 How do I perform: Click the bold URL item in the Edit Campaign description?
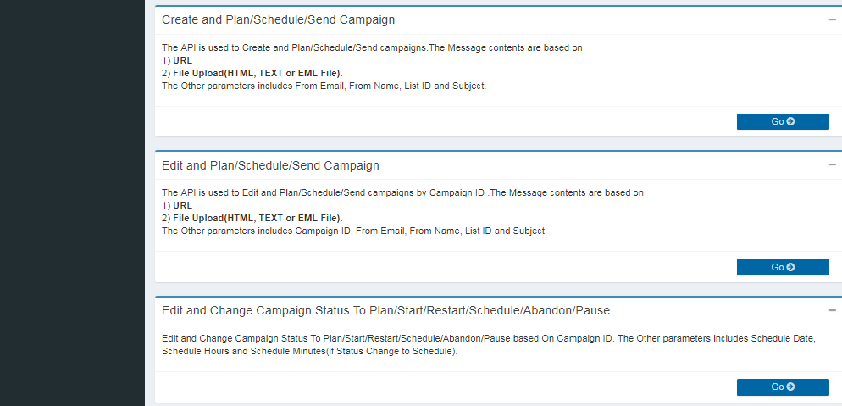(x=182, y=205)
